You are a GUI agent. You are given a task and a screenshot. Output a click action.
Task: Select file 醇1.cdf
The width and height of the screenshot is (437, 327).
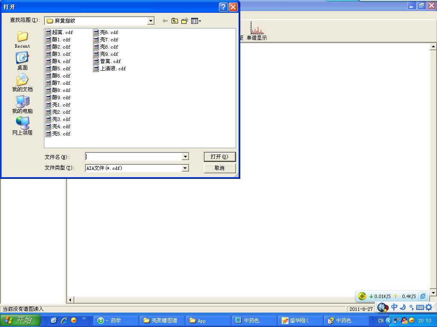tap(58, 40)
